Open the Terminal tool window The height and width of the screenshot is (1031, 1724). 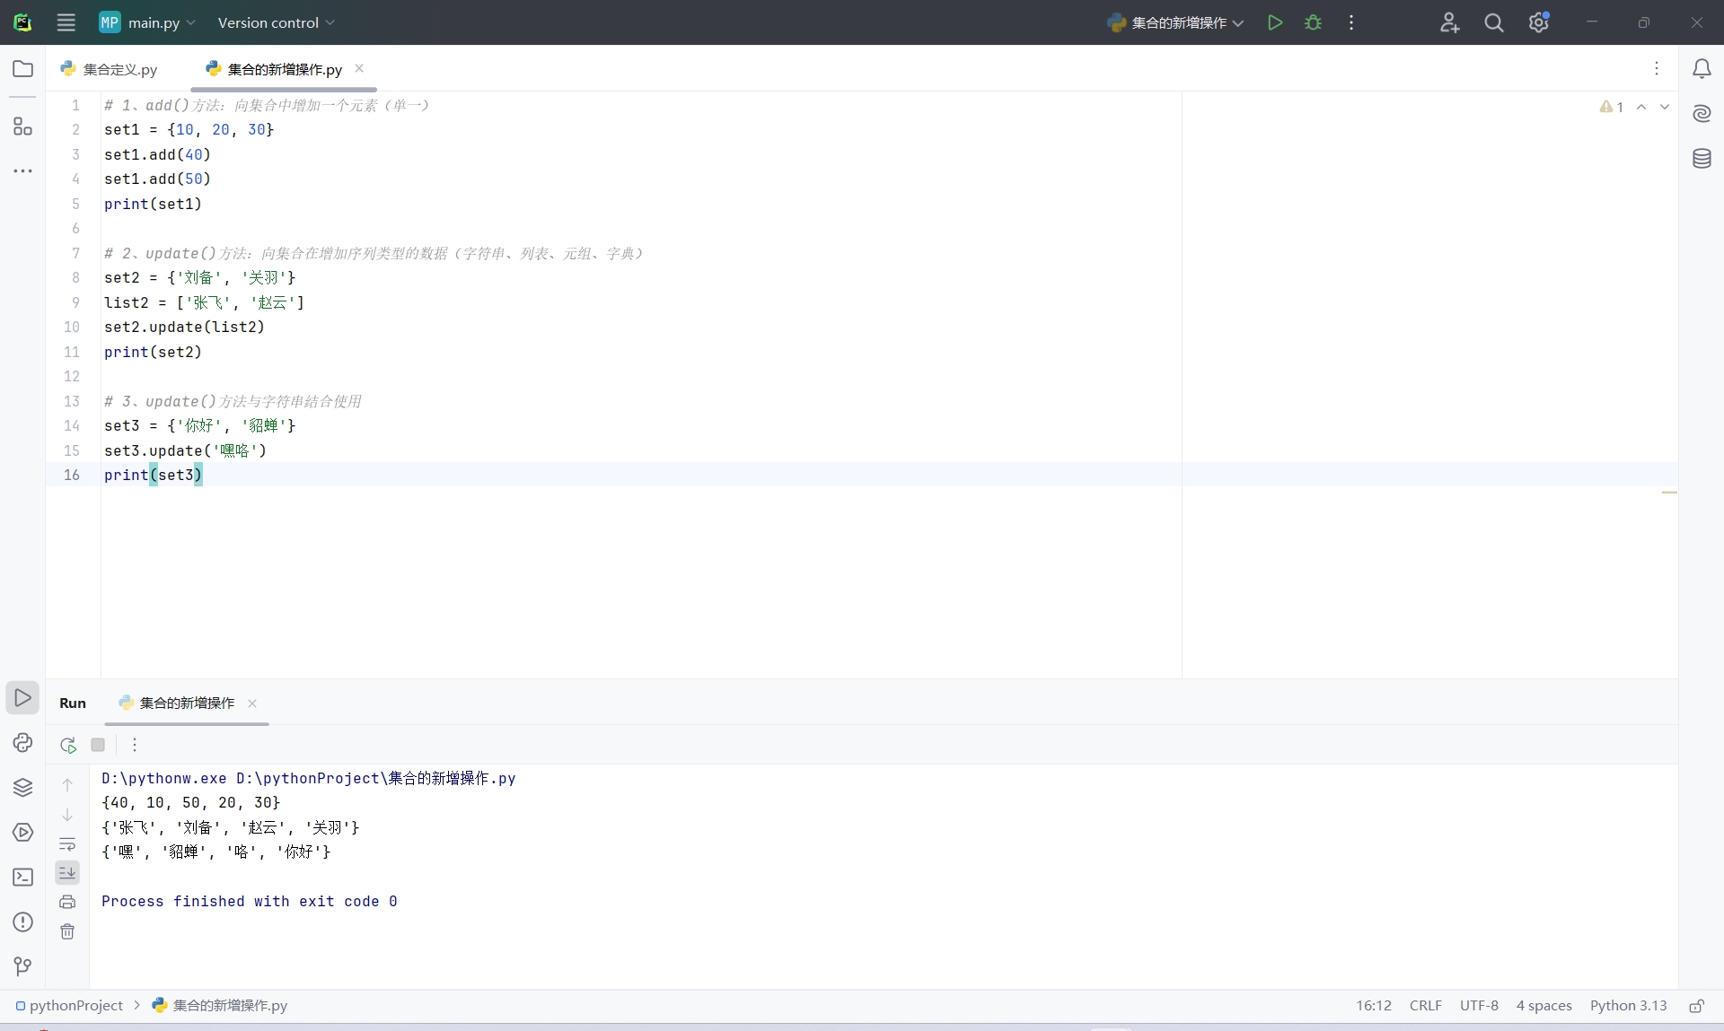pyautogui.click(x=22, y=877)
